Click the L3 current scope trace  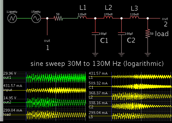[x=141, y=116]
